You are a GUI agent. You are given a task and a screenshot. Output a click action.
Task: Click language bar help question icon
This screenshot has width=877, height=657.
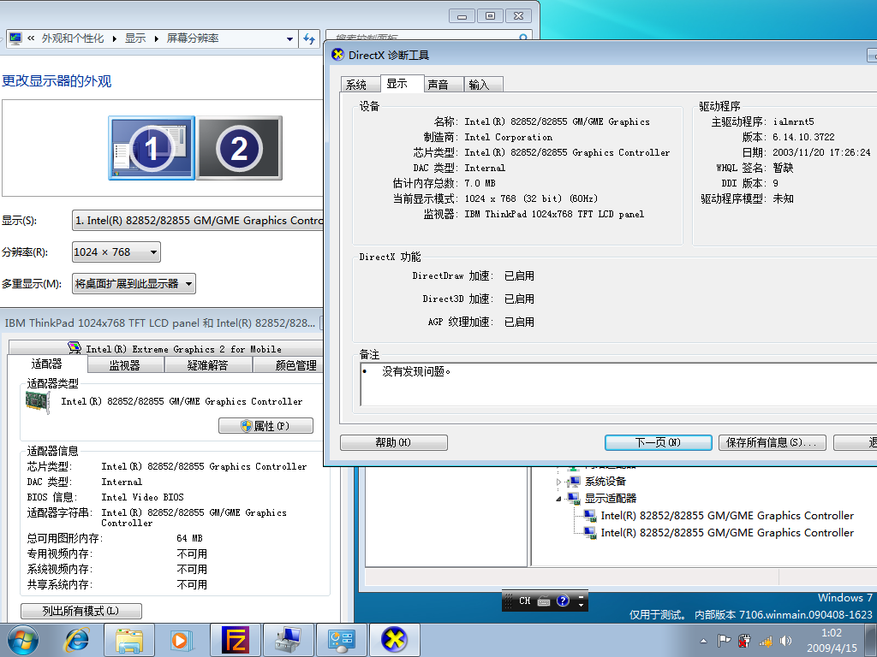[x=563, y=601]
